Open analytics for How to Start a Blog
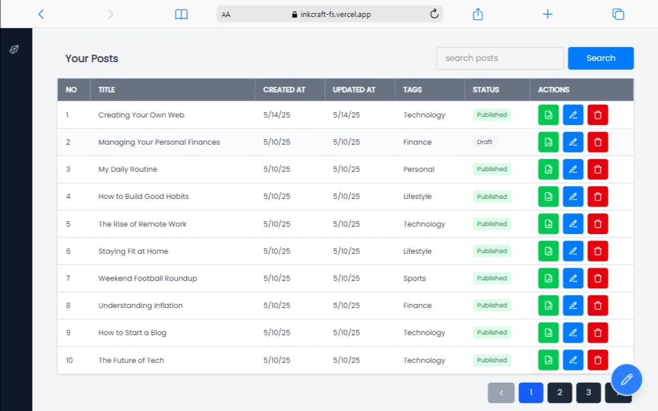 [548, 333]
